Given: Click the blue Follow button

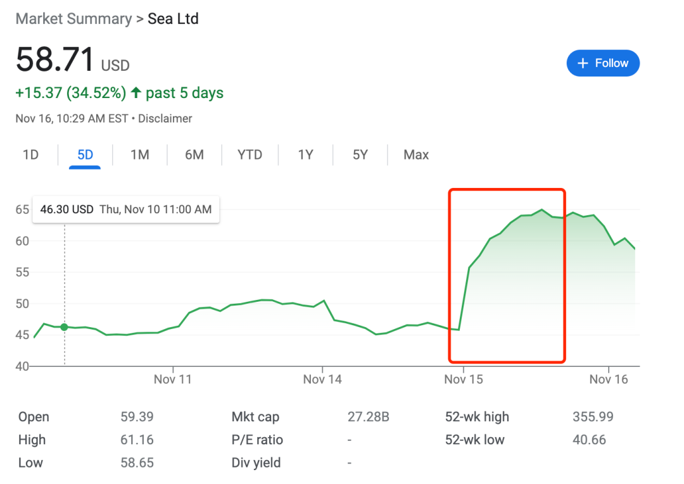Looking at the screenshot, I should (603, 63).
